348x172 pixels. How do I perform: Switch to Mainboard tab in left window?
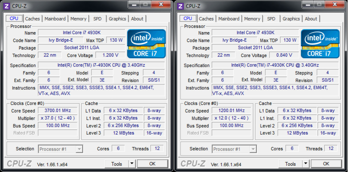coord(55,19)
